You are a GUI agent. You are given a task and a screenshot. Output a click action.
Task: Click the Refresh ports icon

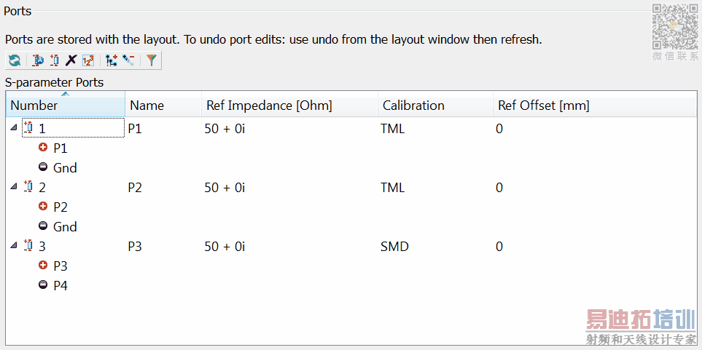point(15,61)
